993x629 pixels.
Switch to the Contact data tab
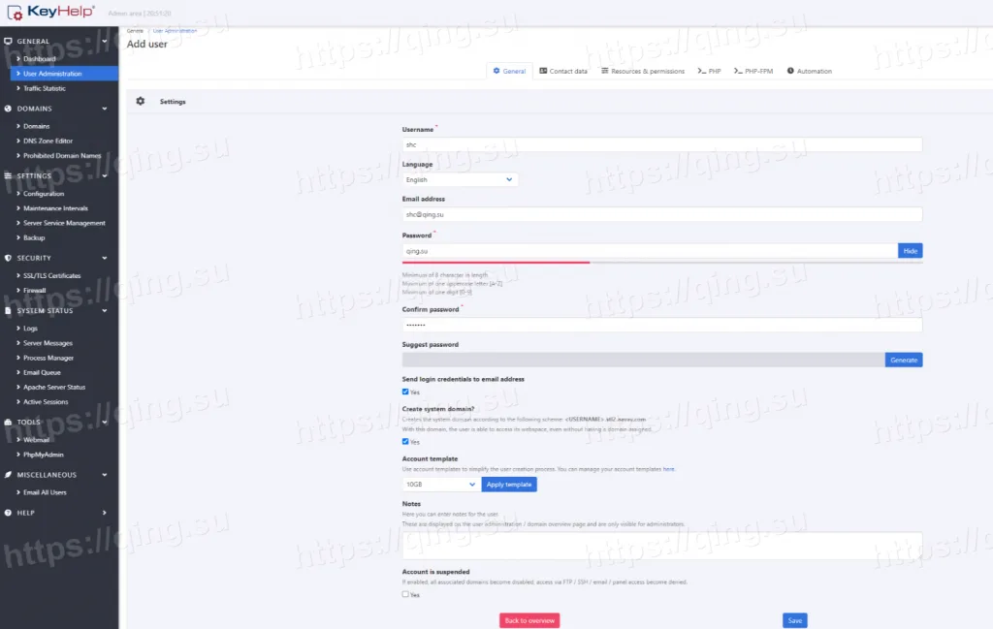point(563,71)
